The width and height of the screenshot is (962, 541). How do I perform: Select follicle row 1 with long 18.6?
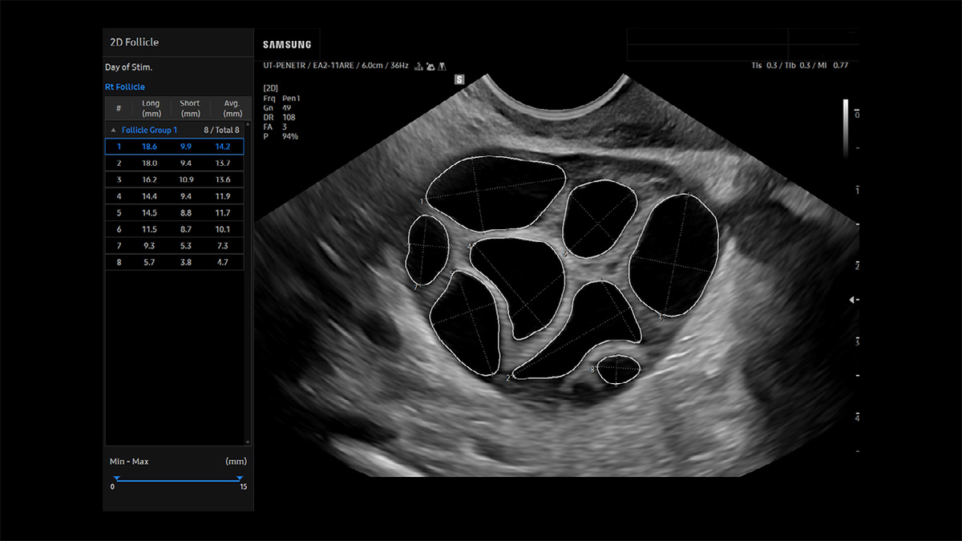pyautogui.click(x=174, y=146)
